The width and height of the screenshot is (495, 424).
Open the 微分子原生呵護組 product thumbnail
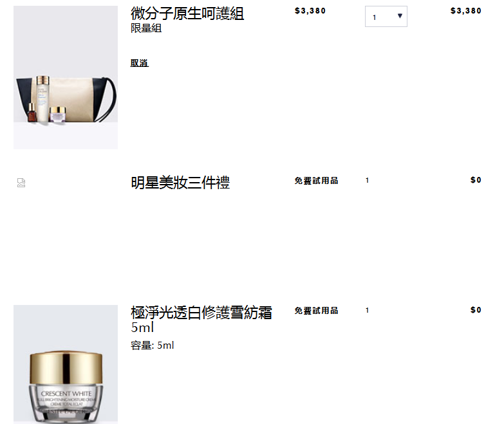coord(66,77)
